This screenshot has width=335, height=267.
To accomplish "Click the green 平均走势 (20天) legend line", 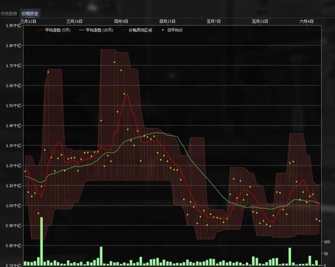I will [x=81, y=30].
